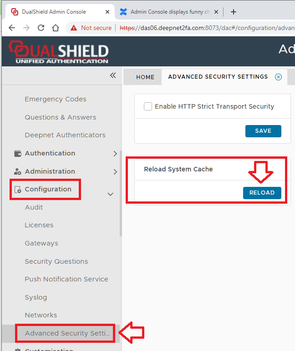Screen dimensions: 295x351
Task: Go to browser home page icon
Action: (56, 28)
